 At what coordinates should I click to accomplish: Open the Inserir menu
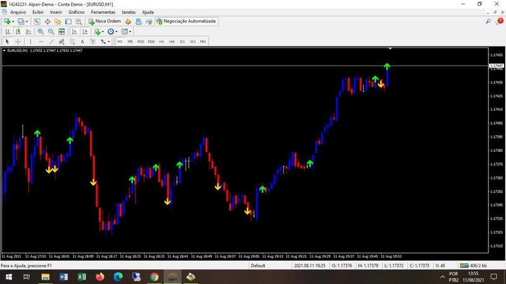[x=56, y=12]
